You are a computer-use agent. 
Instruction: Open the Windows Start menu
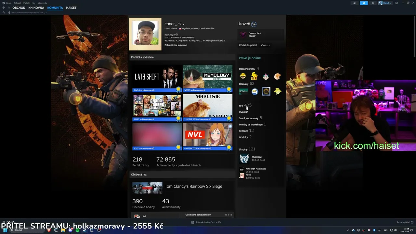(5, 230)
